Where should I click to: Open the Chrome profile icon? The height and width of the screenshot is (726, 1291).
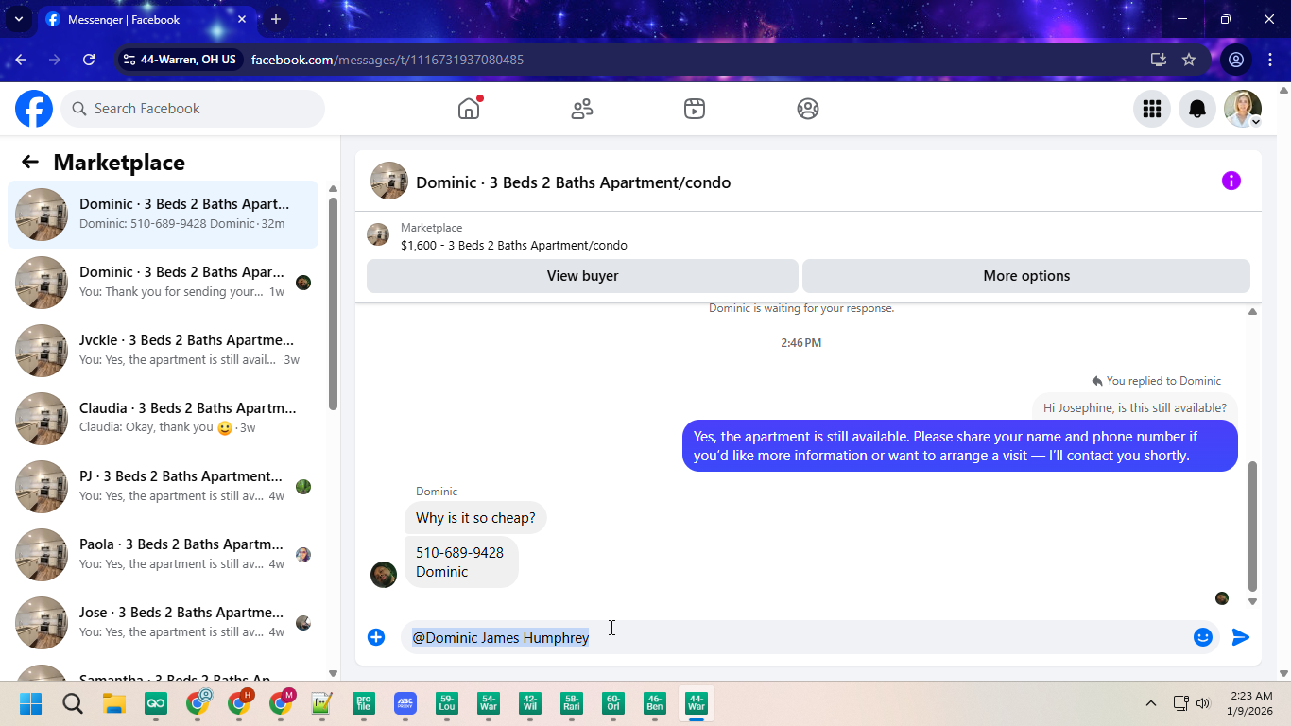click(x=1236, y=60)
